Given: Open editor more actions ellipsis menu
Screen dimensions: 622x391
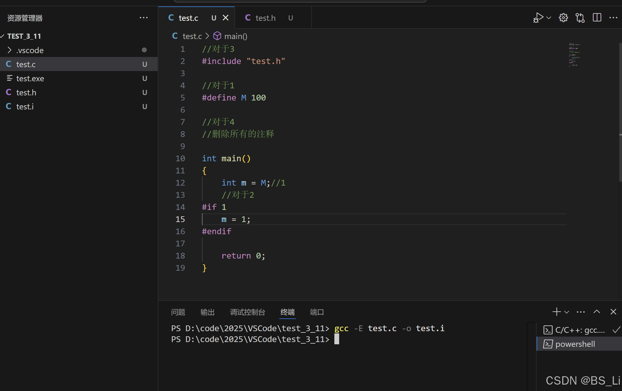Looking at the screenshot, I should [613, 18].
